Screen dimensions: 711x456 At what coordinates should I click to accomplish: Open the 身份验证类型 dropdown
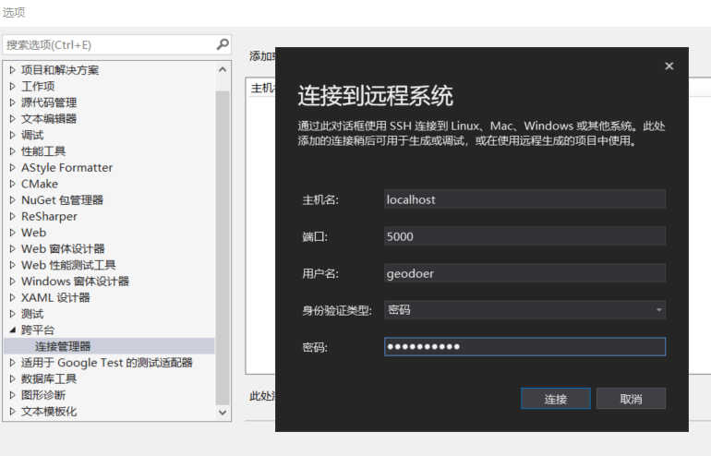(x=524, y=310)
